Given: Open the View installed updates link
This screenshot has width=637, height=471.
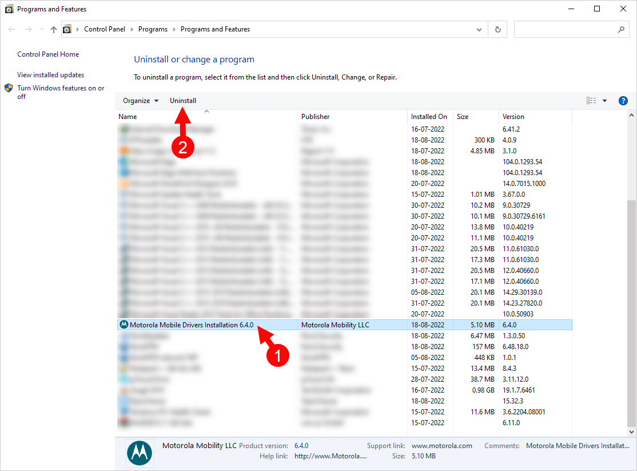Looking at the screenshot, I should [49, 74].
